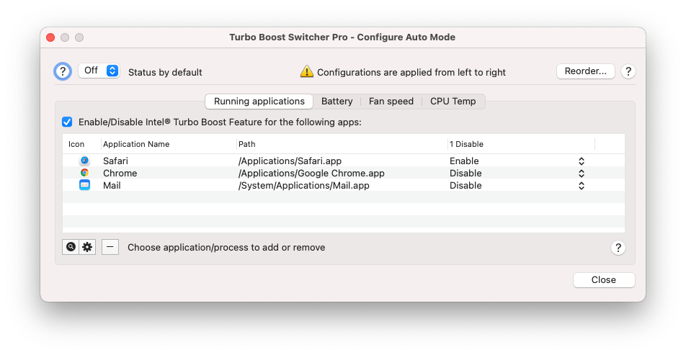Open Chrome's Disable mode dropdown arrows
The height and width of the screenshot is (355, 686).
pyautogui.click(x=582, y=174)
